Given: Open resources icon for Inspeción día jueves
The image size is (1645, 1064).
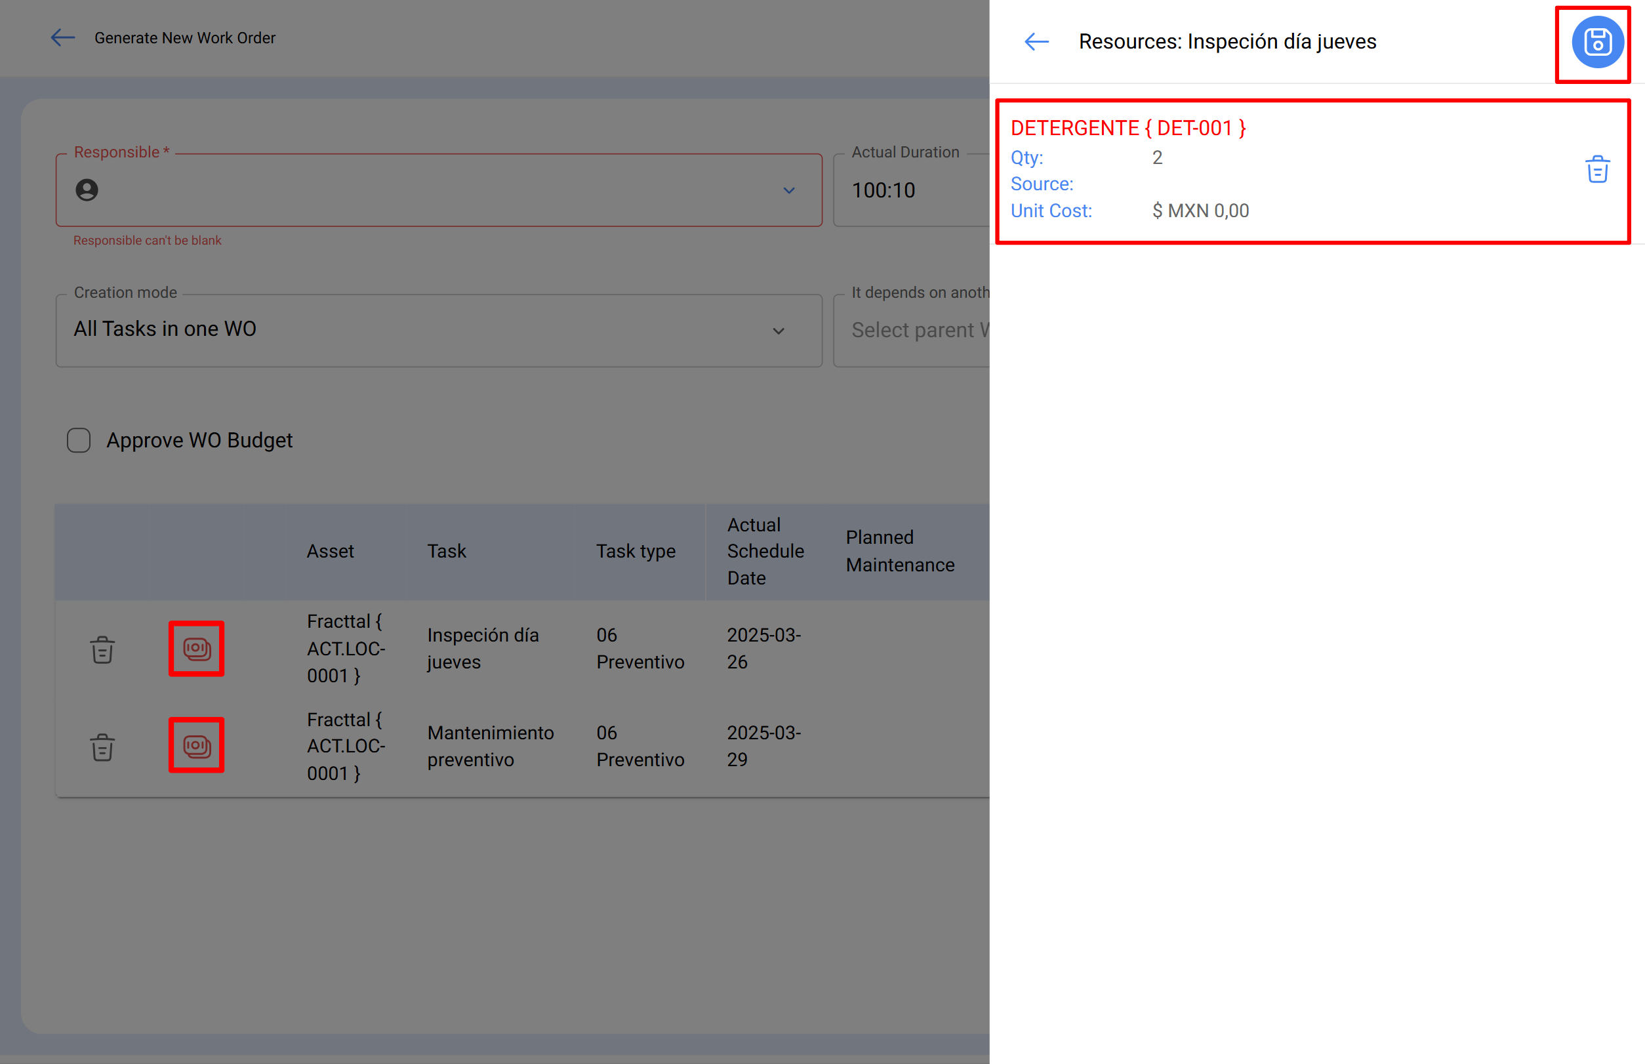Looking at the screenshot, I should 196,648.
